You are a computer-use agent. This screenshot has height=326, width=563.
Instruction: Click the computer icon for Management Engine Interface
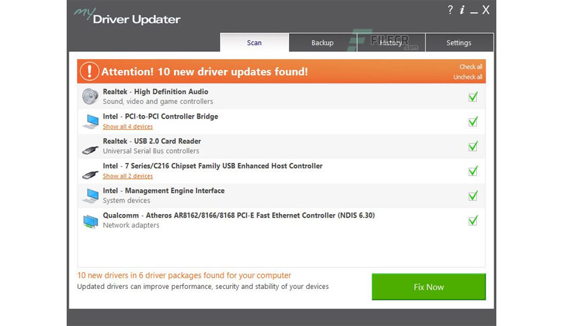tap(90, 196)
